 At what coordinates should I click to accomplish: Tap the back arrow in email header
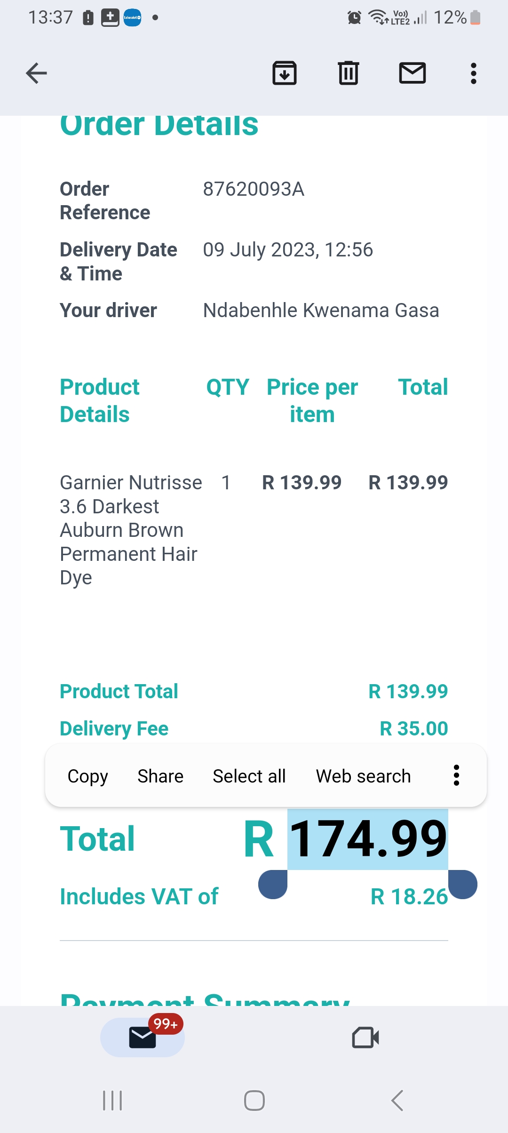(x=36, y=73)
